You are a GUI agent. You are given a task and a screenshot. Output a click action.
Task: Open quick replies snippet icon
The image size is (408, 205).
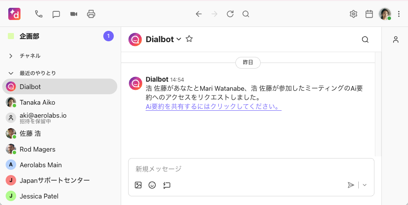(x=167, y=185)
